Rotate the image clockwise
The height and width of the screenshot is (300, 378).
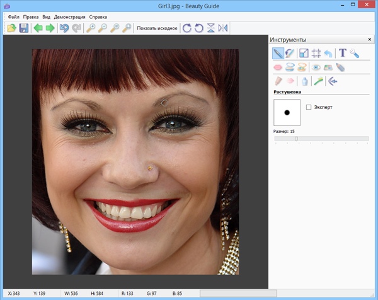pyautogui.click(x=186, y=28)
